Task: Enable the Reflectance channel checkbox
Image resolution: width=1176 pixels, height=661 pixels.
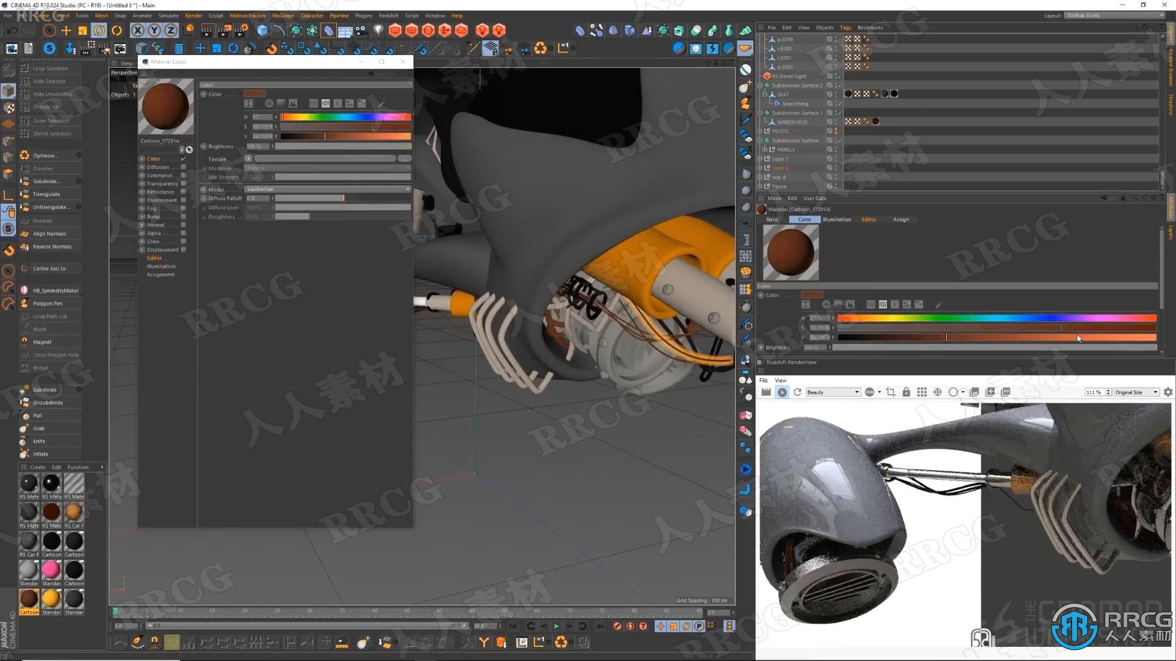Action: pyautogui.click(x=183, y=192)
